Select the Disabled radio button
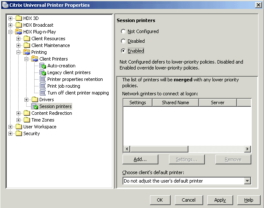Image resolution: width=264 pixels, height=208 pixels. pos(123,41)
